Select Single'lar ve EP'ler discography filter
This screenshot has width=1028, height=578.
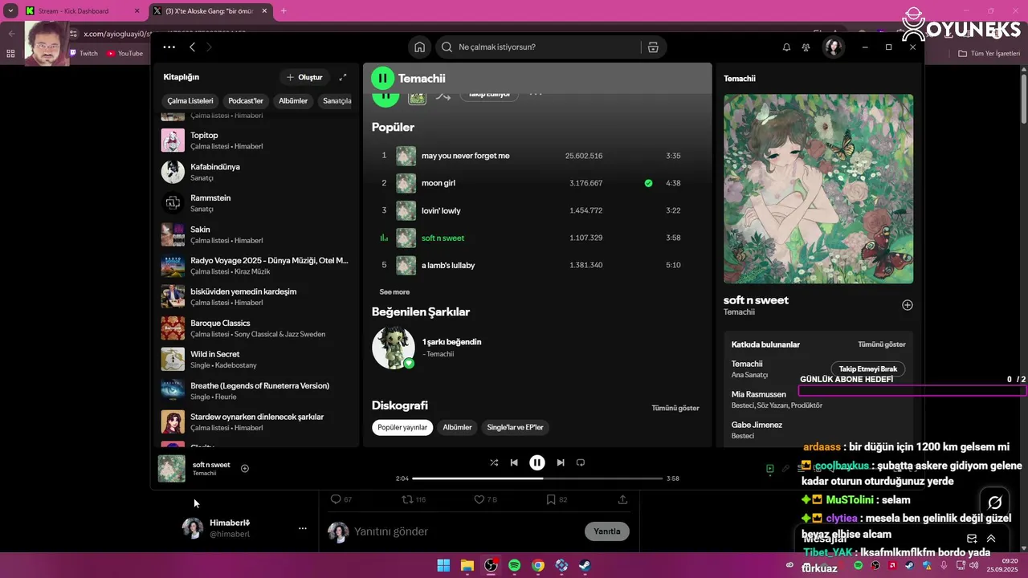tap(515, 427)
